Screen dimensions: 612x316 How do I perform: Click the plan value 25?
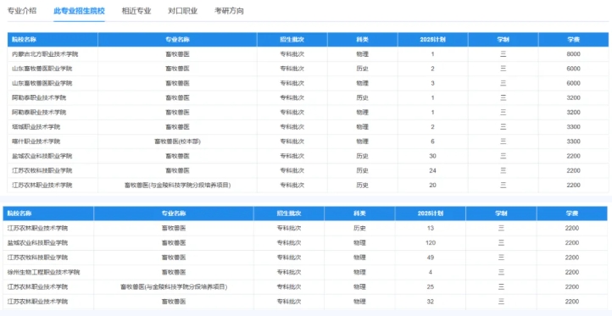click(431, 286)
